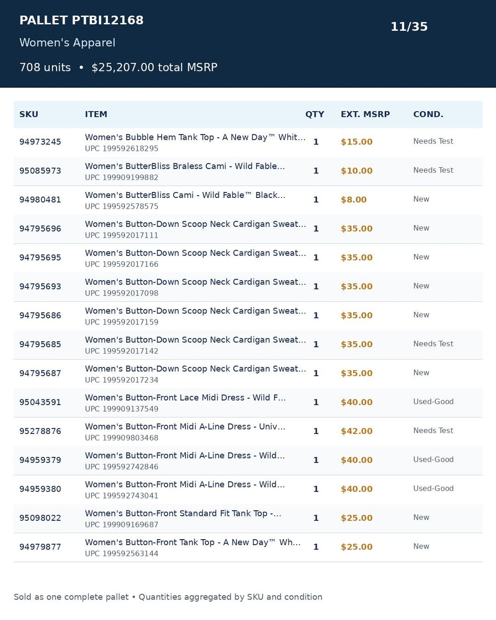Select the QTY column header

[x=315, y=115]
